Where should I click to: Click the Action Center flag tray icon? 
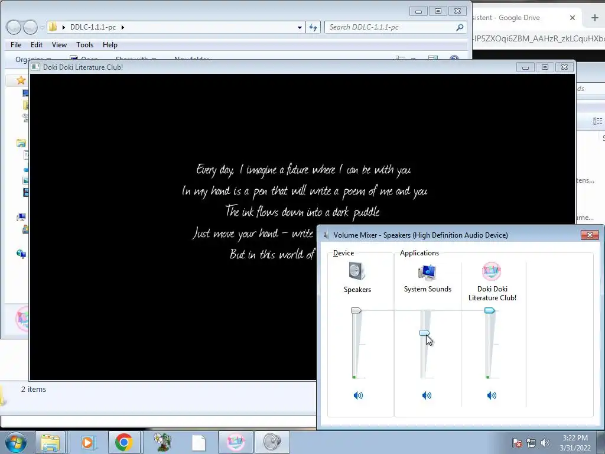pos(517,443)
